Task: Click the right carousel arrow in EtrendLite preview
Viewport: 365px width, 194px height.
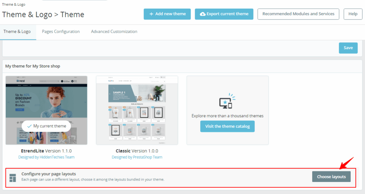Action: click(85, 102)
